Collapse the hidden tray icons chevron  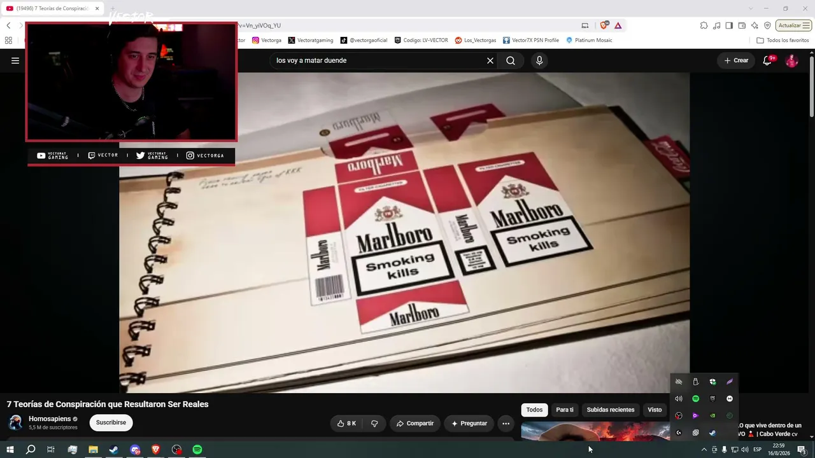point(704,450)
